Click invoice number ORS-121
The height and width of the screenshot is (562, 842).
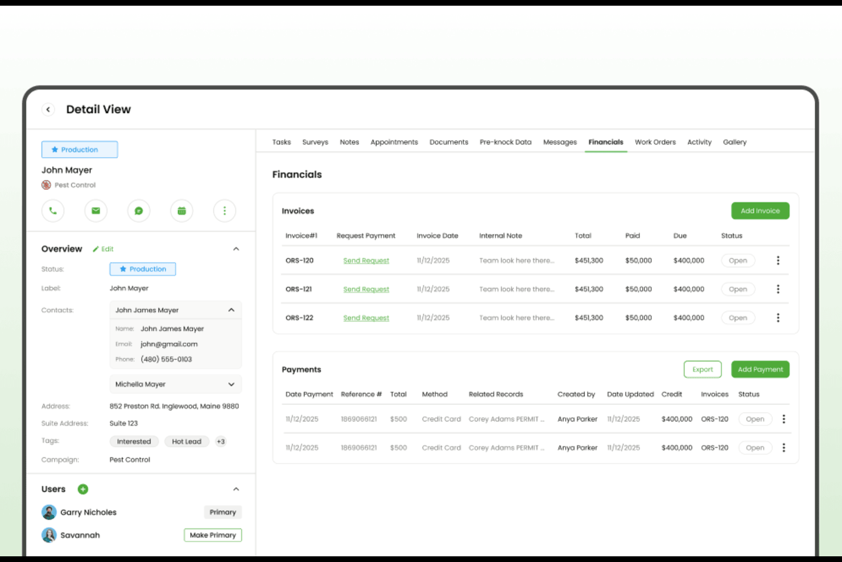tap(299, 289)
